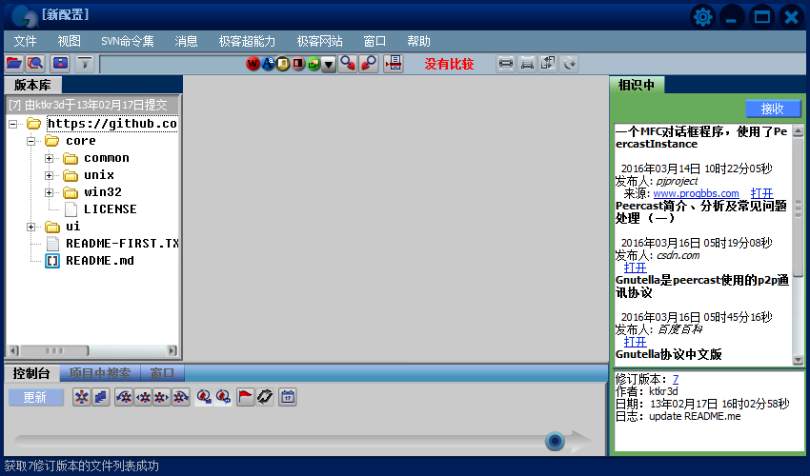
Task: Select the 相识中 tab
Action: 637,85
